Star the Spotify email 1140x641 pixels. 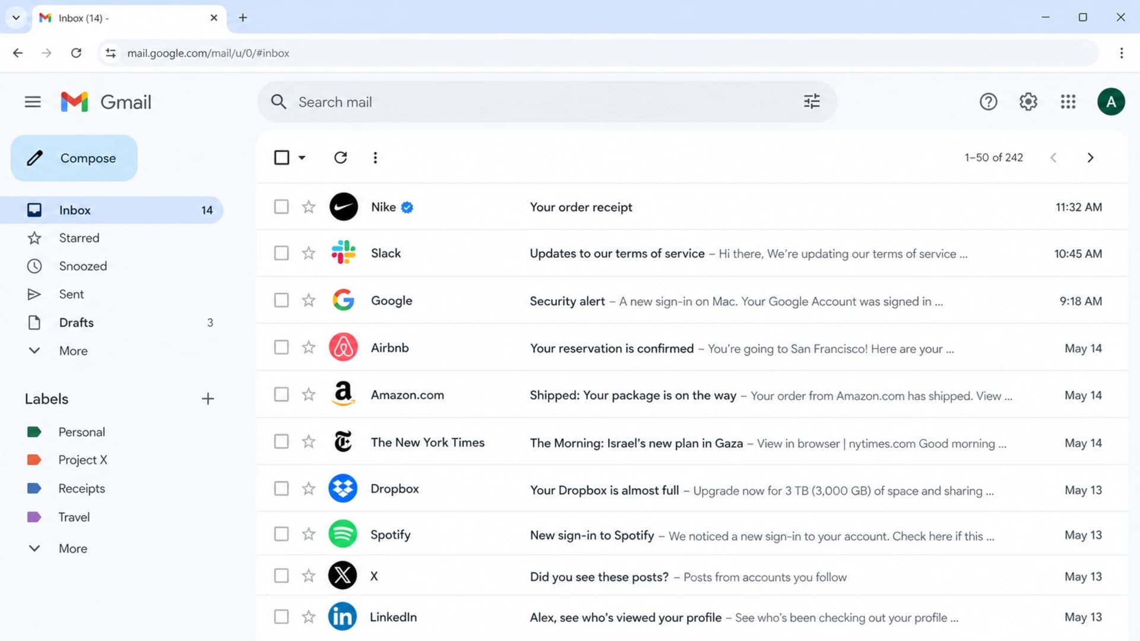click(x=308, y=534)
